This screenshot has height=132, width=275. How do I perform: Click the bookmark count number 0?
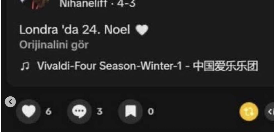click(151, 112)
